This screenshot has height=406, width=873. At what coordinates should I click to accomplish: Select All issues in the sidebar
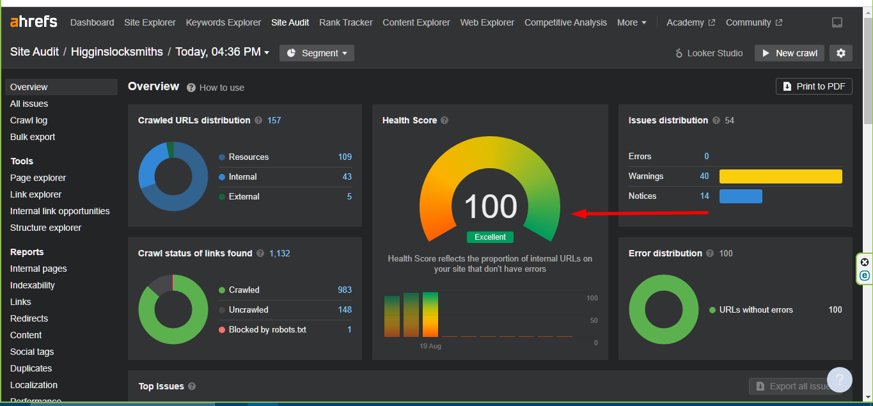click(x=29, y=104)
